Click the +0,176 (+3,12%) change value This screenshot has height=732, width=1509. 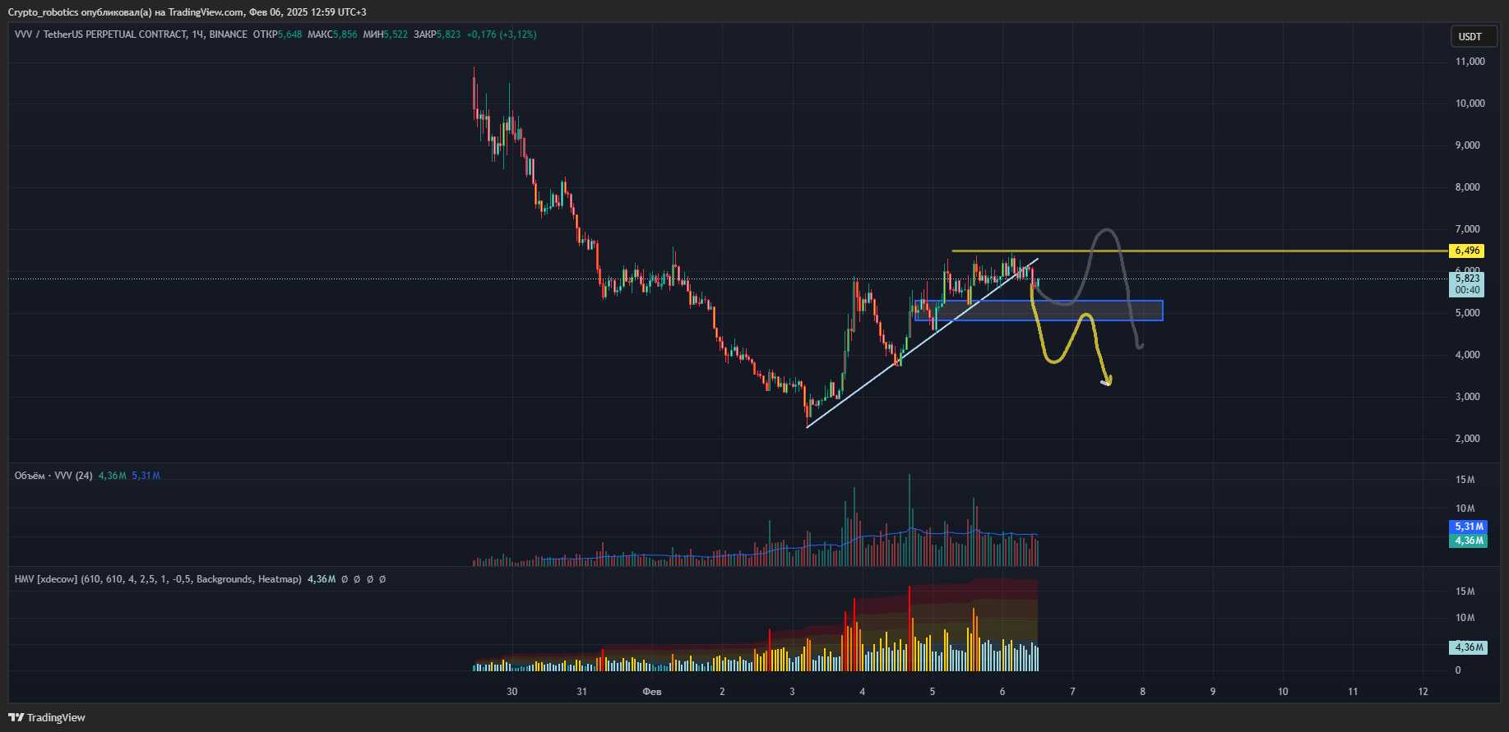502,35
